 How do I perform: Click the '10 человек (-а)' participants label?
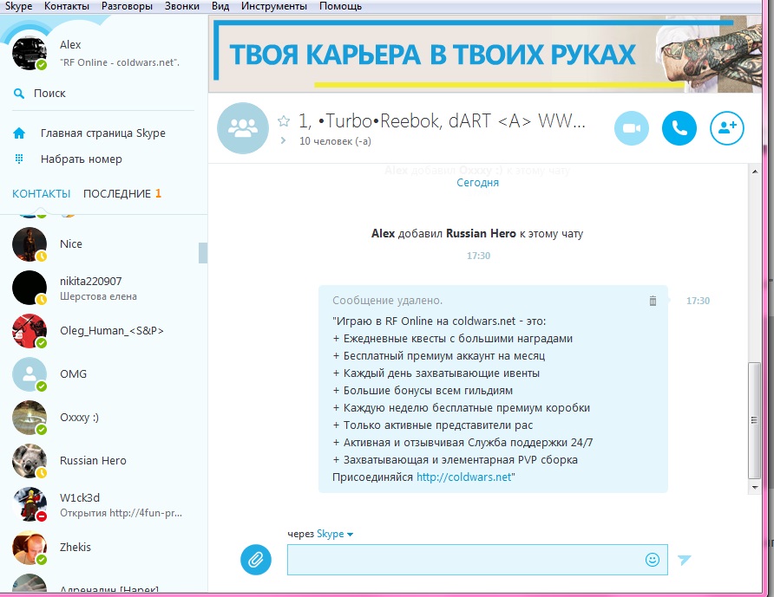click(x=335, y=141)
